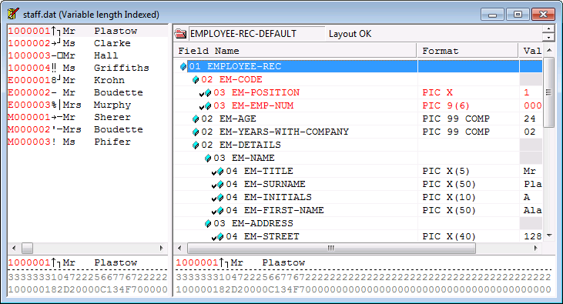Click the field tree vertical scroll down arrow
Viewport: 563px width, 304px height.
[549, 236]
